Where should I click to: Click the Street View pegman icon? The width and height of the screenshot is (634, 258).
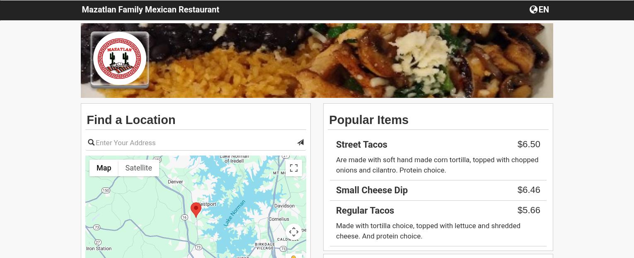(294, 256)
